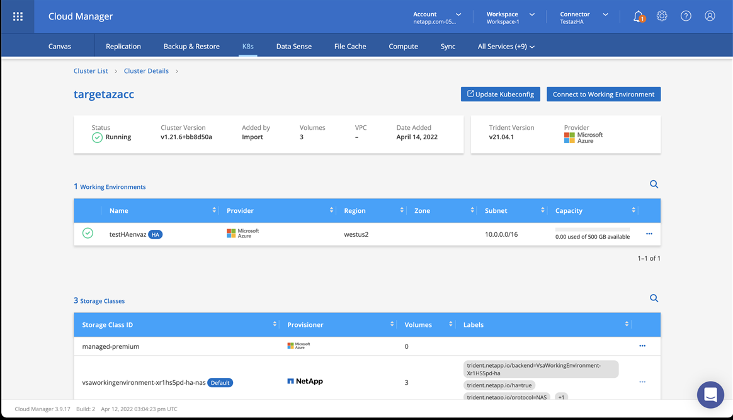Search the Storage Classes table
The image size is (733, 420).
tap(654, 298)
